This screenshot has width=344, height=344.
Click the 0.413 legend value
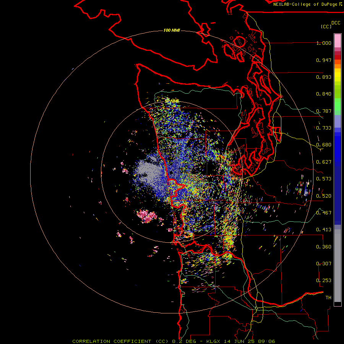click(324, 230)
